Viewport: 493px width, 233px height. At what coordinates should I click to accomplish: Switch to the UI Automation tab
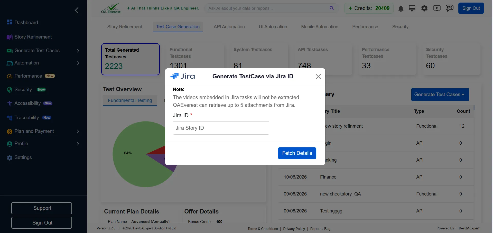(x=273, y=27)
